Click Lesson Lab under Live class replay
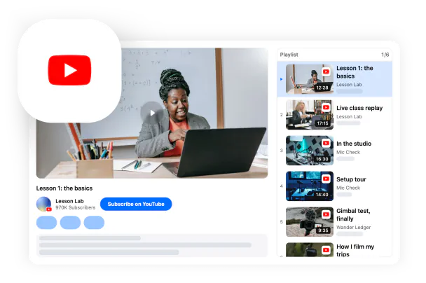Image resolution: width=426 pixels, height=283 pixels. pyautogui.click(x=349, y=116)
